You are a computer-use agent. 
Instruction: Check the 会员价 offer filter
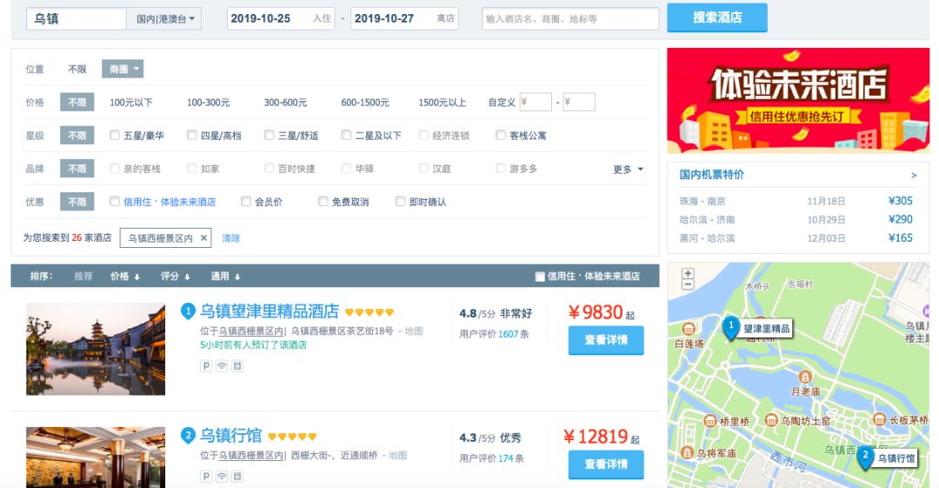pyautogui.click(x=245, y=201)
